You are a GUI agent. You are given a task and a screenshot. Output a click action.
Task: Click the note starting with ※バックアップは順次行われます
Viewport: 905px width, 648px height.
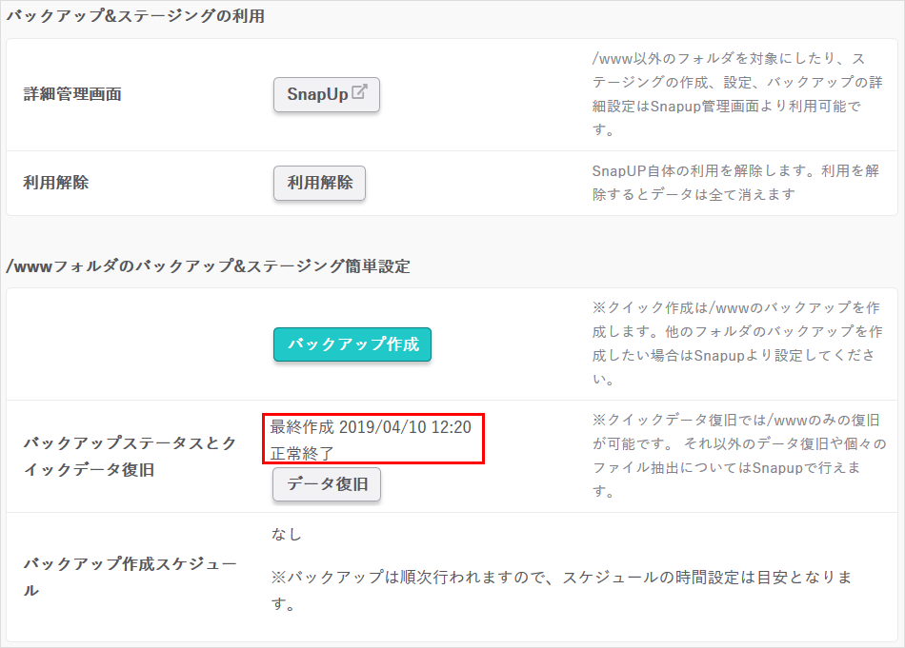(x=560, y=590)
